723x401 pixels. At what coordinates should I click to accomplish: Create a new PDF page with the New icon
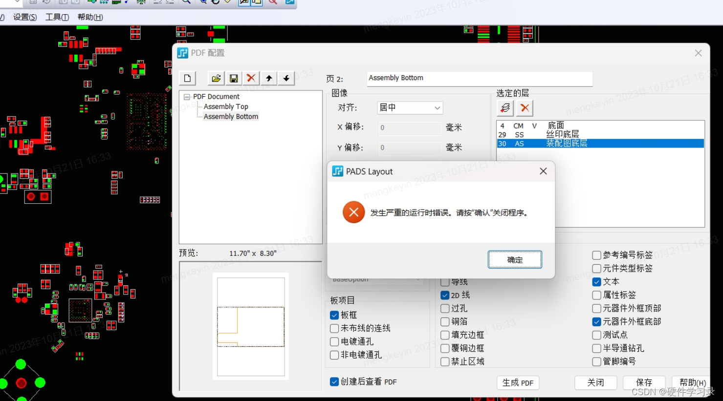click(x=187, y=78)
